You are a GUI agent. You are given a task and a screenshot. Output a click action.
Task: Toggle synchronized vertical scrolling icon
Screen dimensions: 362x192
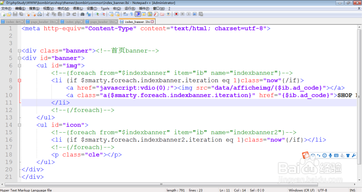point(111,14)
